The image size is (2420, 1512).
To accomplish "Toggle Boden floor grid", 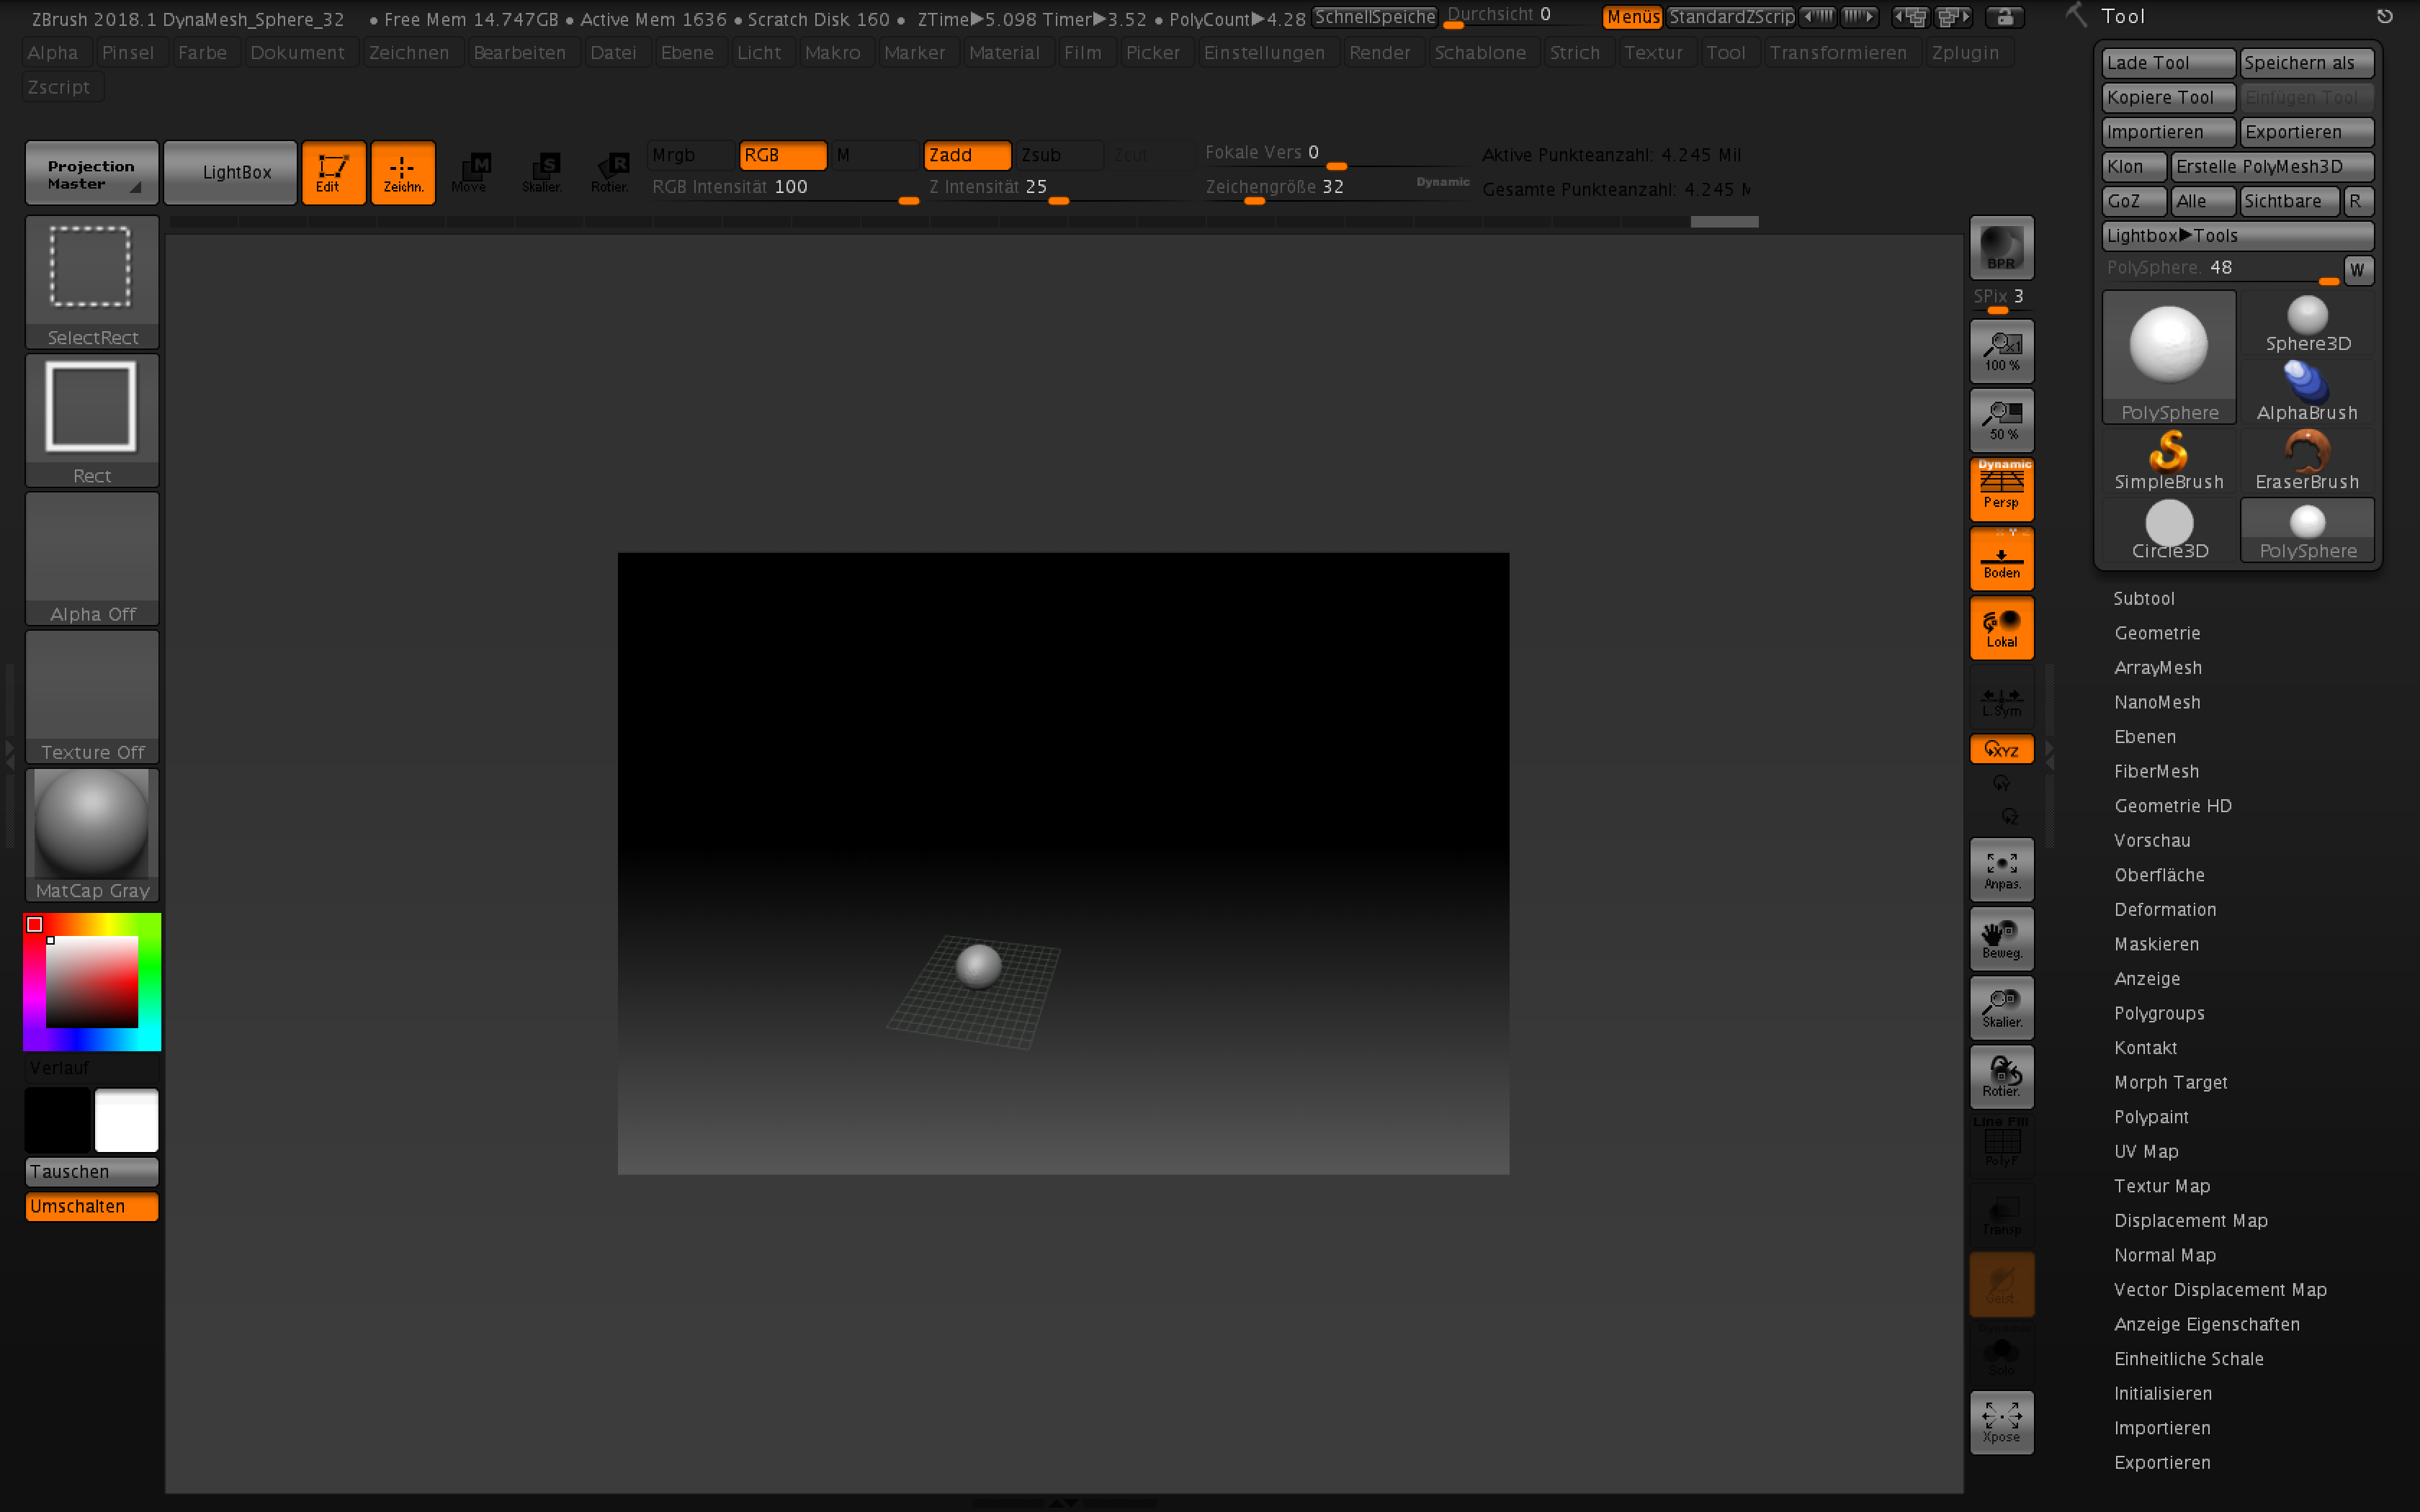I will [x=2001, y=558].
